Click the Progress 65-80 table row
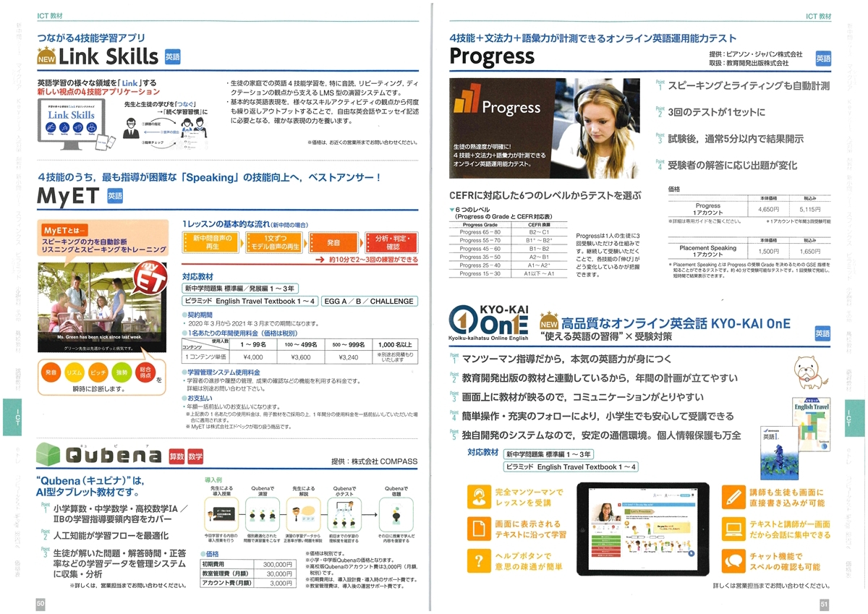 (509, 233)
